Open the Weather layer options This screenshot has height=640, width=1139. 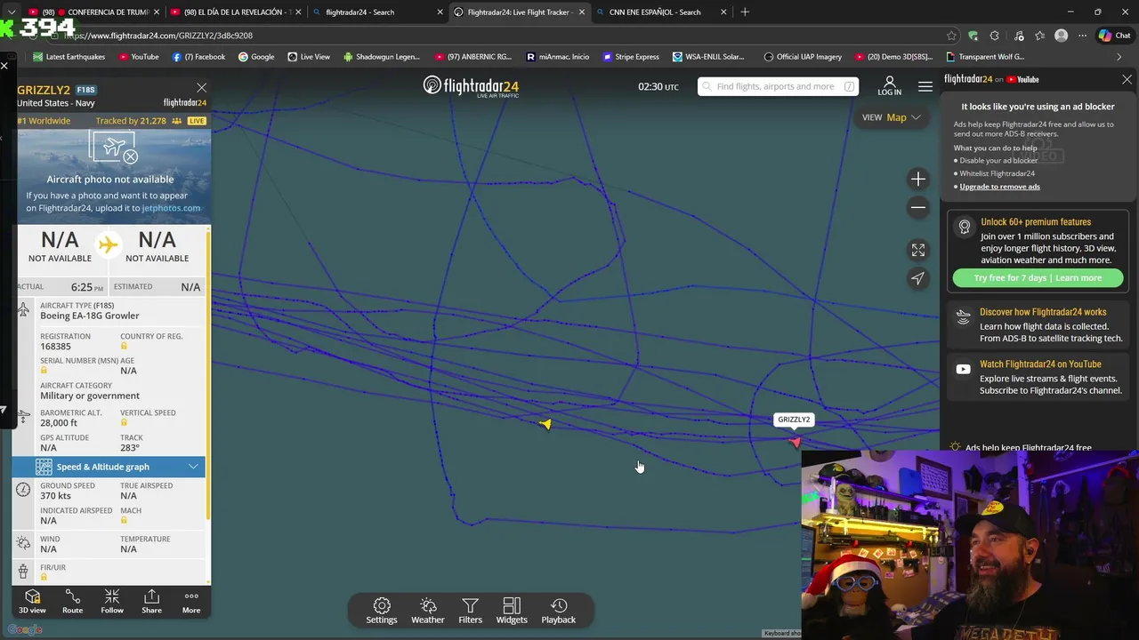(x=427, y=611)
